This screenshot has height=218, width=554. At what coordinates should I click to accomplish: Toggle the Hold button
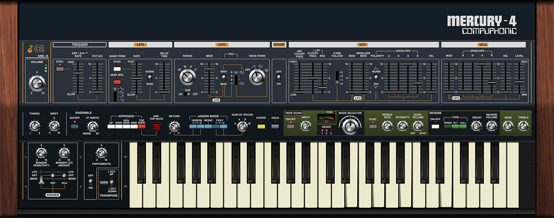click(275, 126)
